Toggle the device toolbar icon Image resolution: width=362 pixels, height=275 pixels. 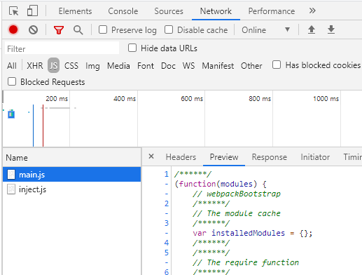(x=32, y=11)
